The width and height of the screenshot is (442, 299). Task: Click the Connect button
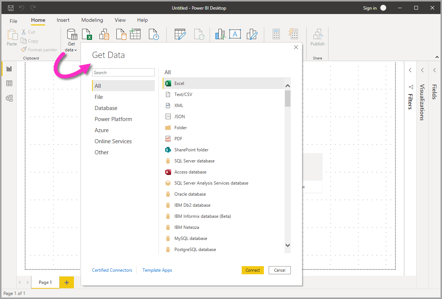253,270
